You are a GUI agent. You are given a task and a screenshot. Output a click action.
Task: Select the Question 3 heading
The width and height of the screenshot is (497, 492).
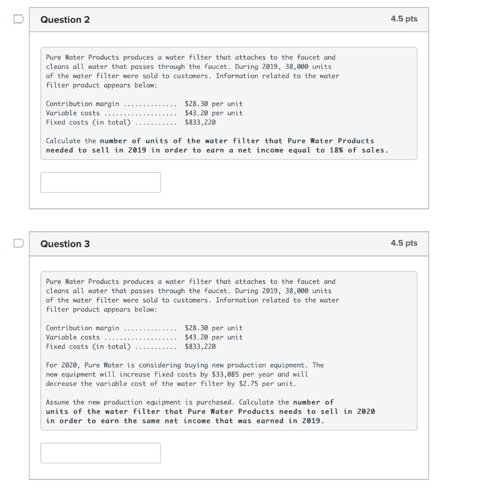tap(65, 244)
